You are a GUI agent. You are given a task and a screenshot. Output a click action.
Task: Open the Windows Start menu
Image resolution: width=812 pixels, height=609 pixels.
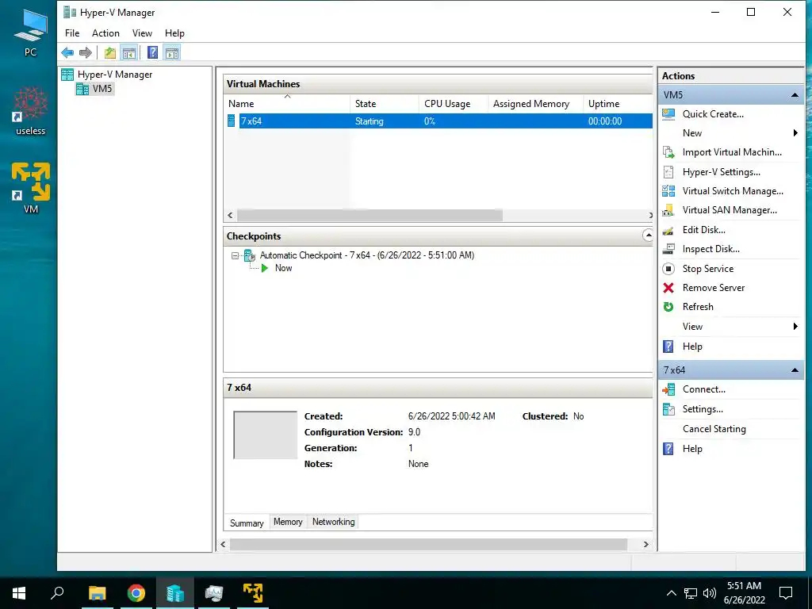19,593
